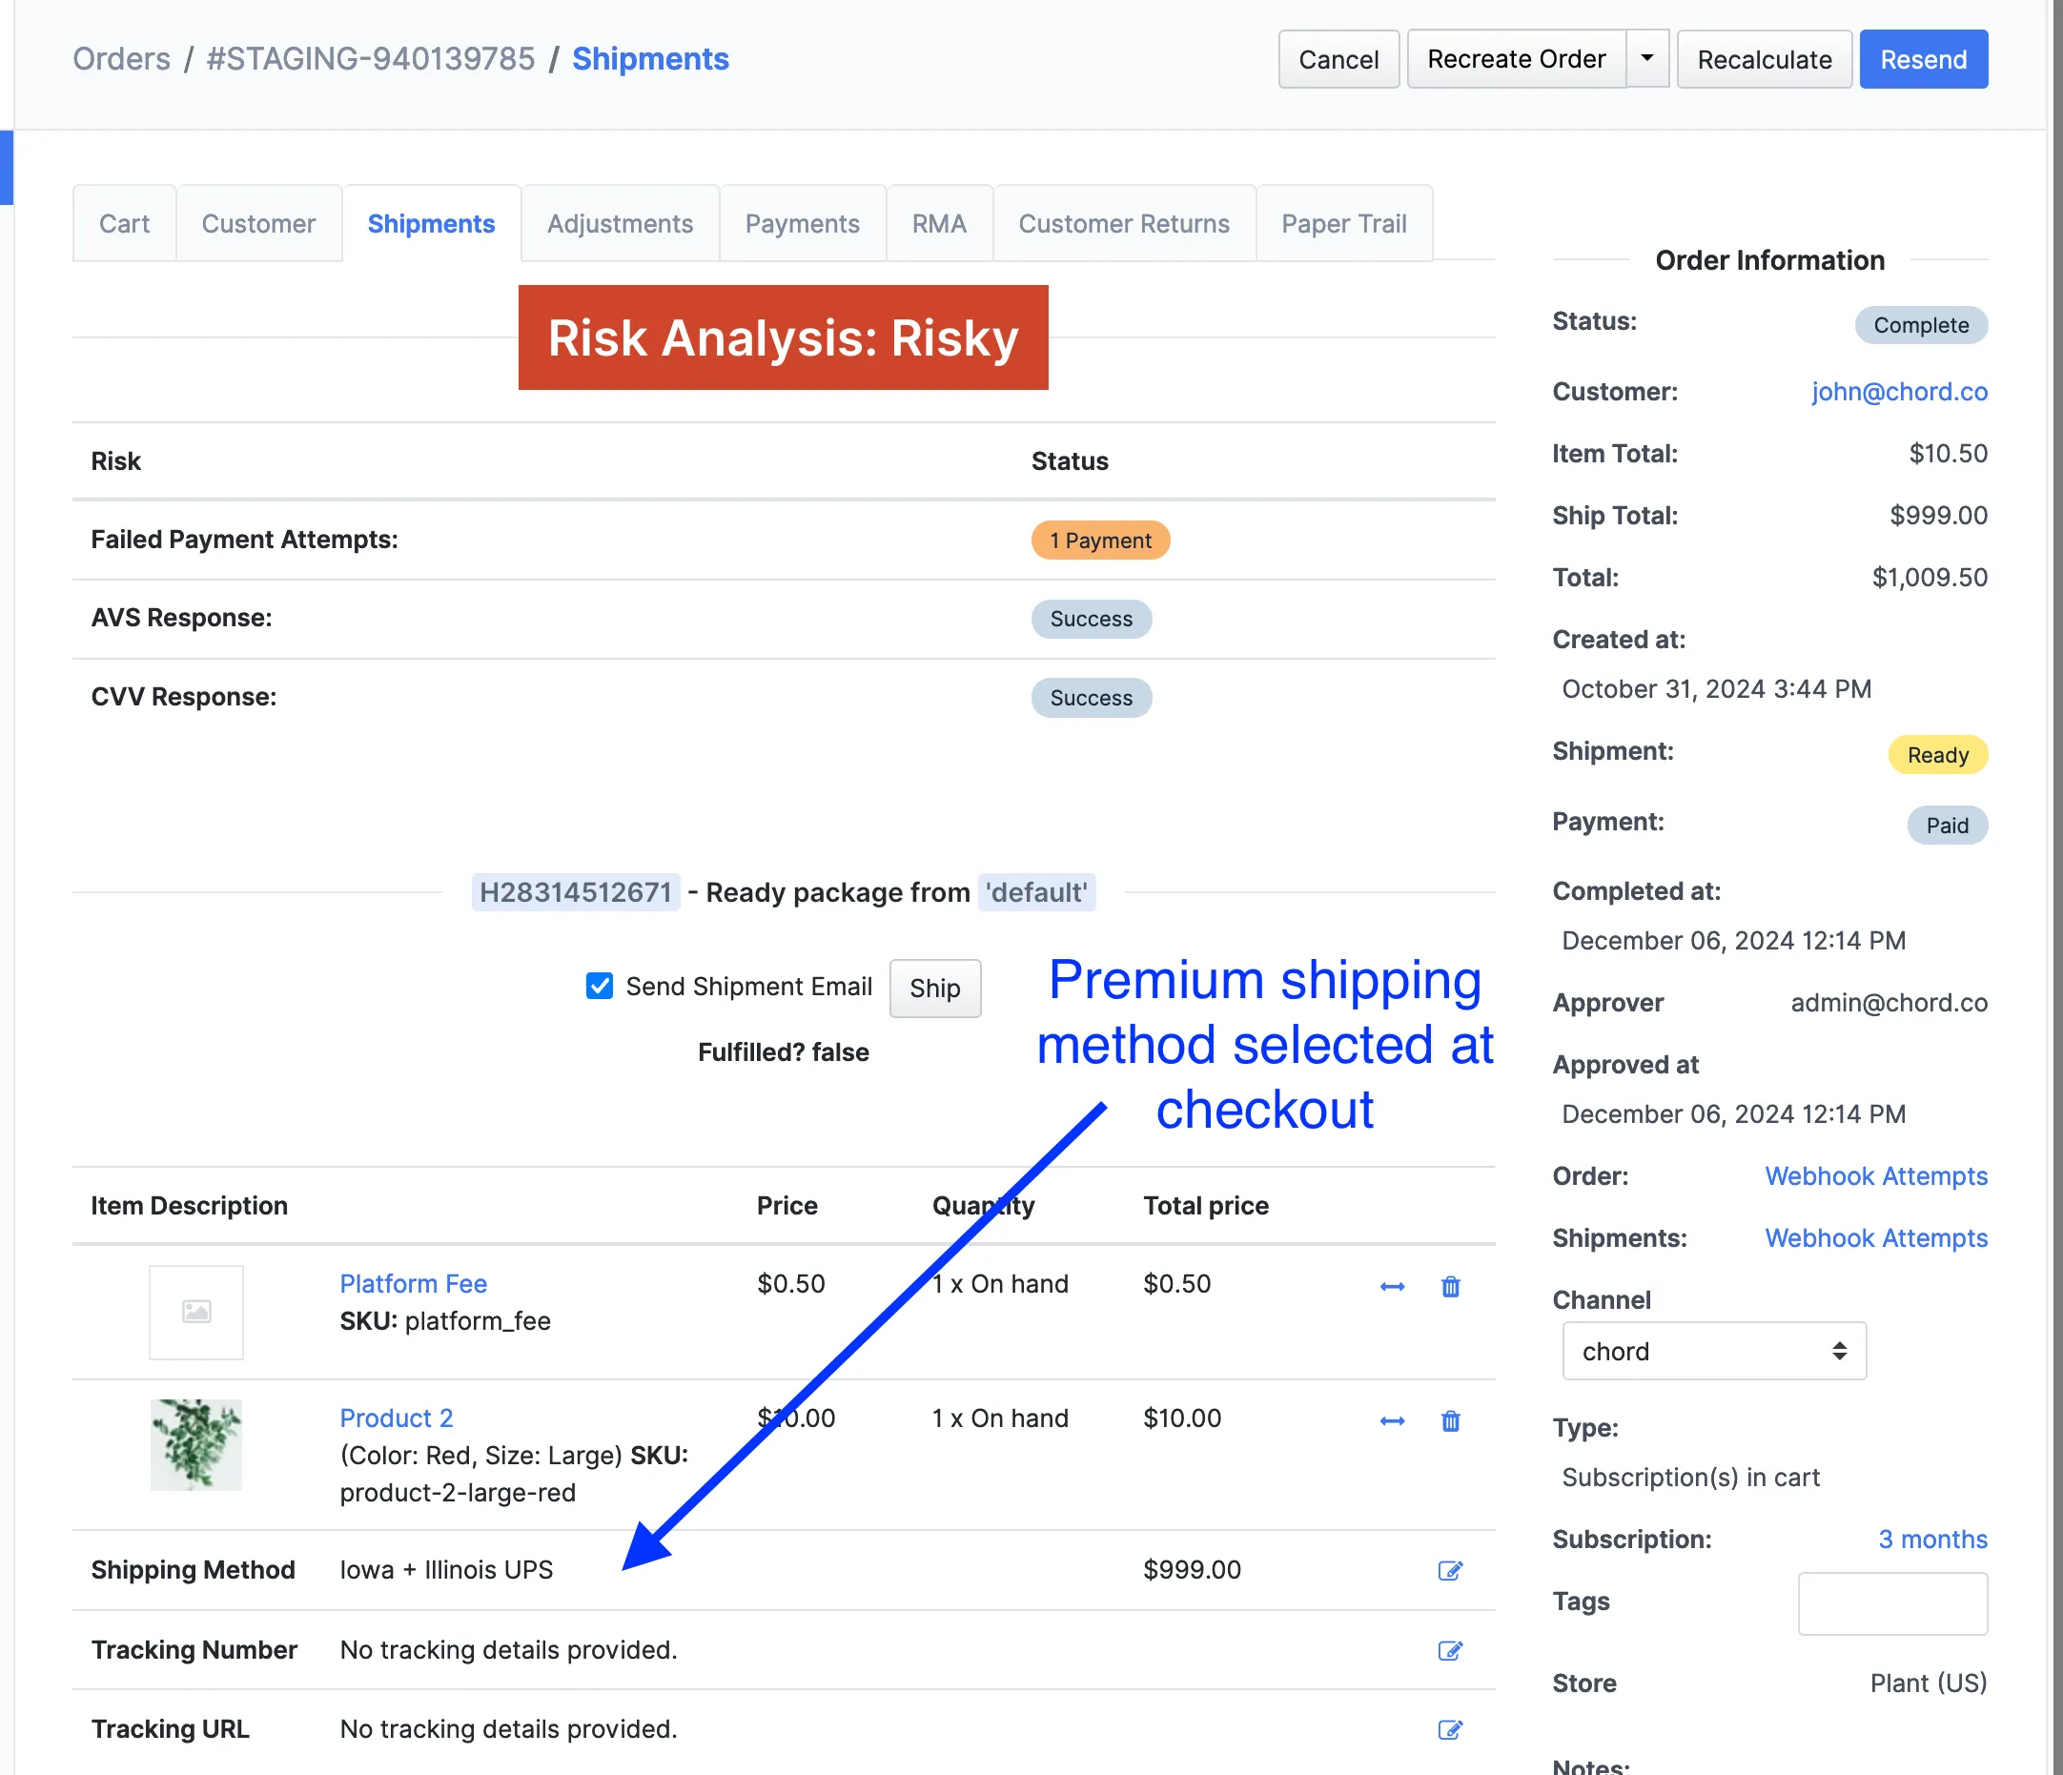2063x1775 pixels.
Task: Edit the Tracking URL row
Action: (x=1451, y=1729)
